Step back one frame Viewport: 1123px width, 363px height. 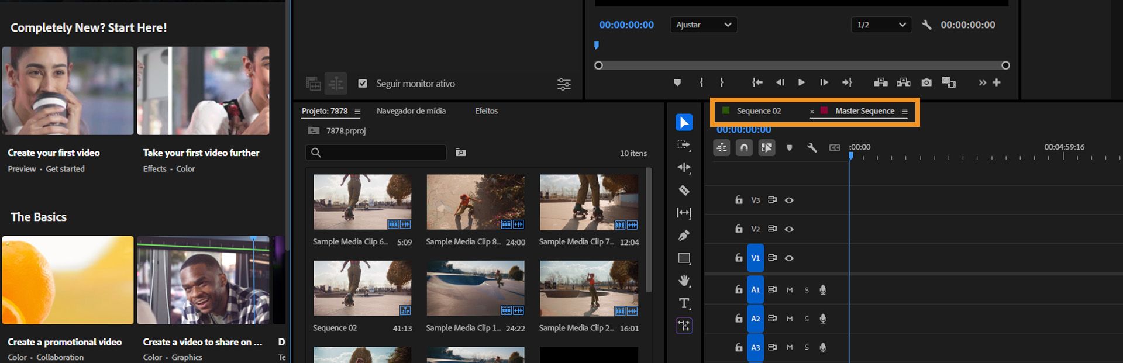coord(780,82)
